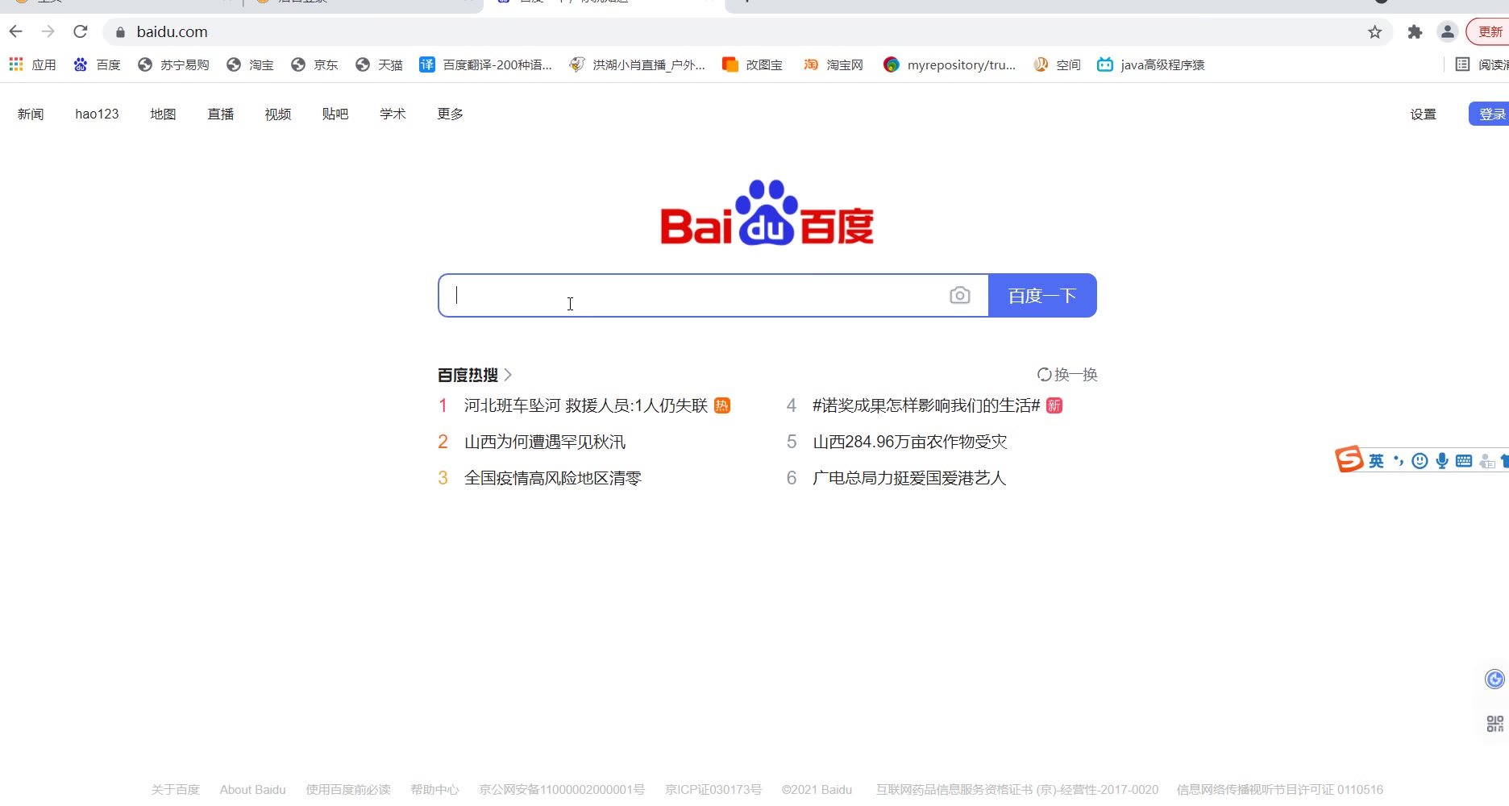Open hot search 山西284.96万亩农作物受灾
The height and width of the screenshot is (806, 1509).
pyautogui.click(x=910, y=442)
